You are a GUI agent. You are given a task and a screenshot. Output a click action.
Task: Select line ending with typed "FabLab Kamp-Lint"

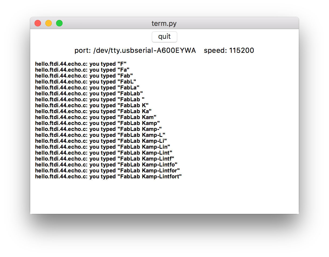104,153
